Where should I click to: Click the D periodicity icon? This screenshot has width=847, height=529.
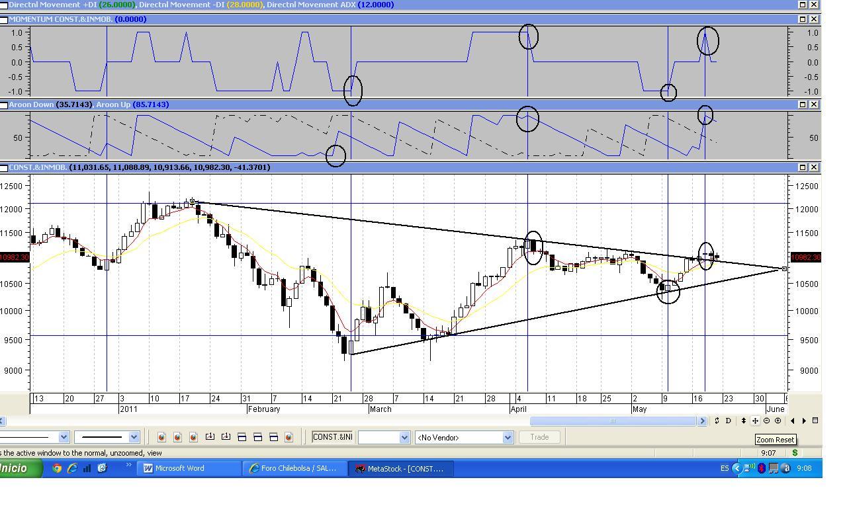pyautogui.click(x=728, y=421)
